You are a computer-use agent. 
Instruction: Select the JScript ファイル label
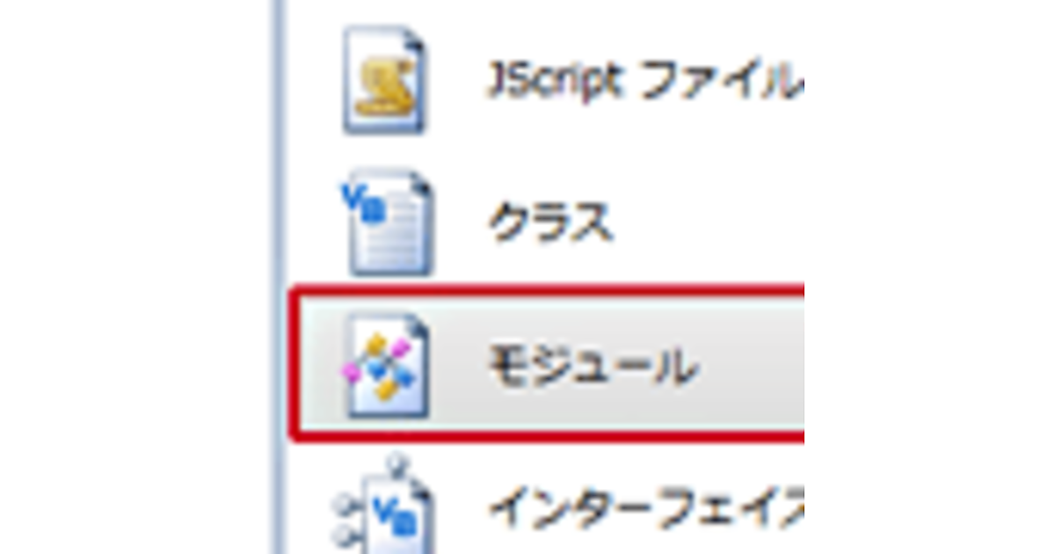(x=645, y=82)
